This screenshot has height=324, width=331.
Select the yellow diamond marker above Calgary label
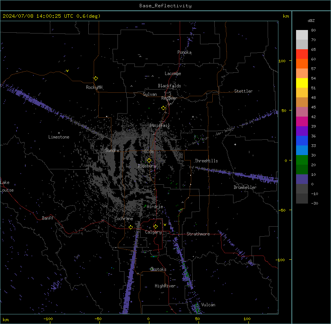click(x=156, y=227)
